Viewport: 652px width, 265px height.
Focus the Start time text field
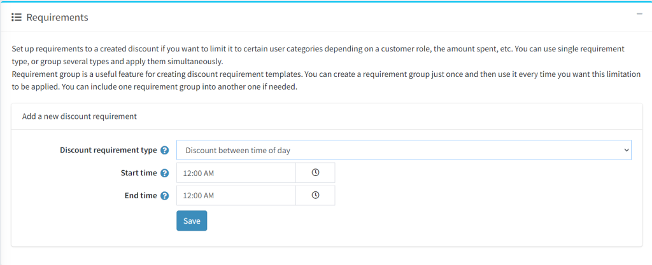point(236,172)
